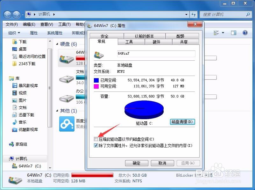Switch to the 安全 tab
This screenshot has width=255, height=190.
pyautogui.click(x=107, y=36)
